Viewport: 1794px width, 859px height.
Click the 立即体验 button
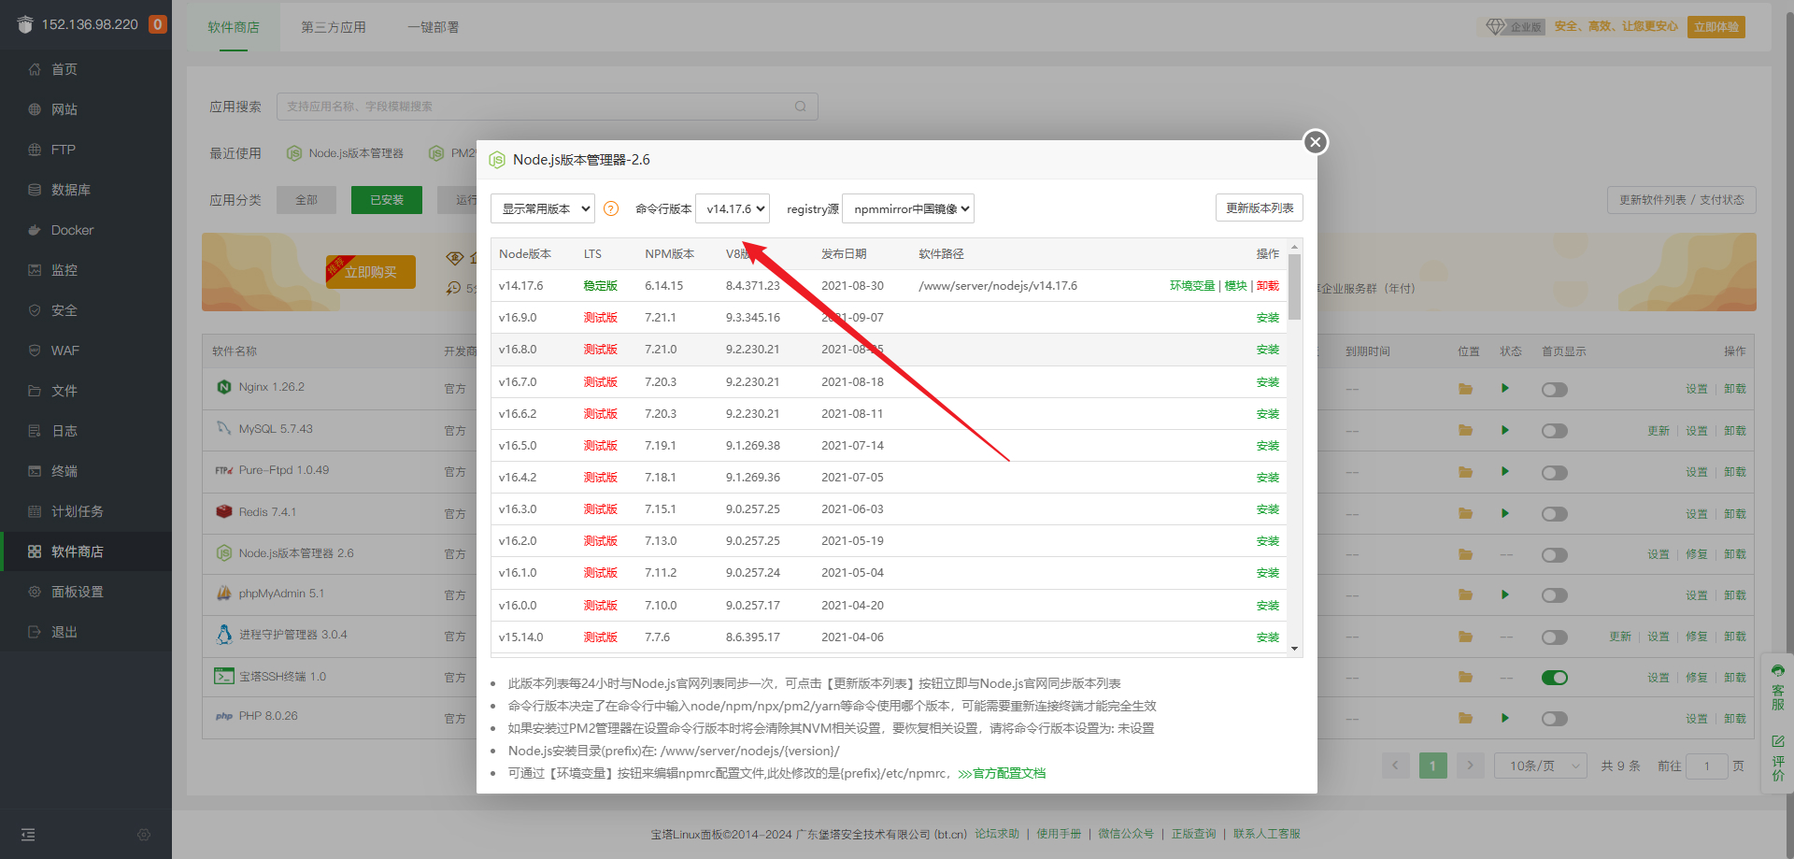click(x=1716, y=27)
